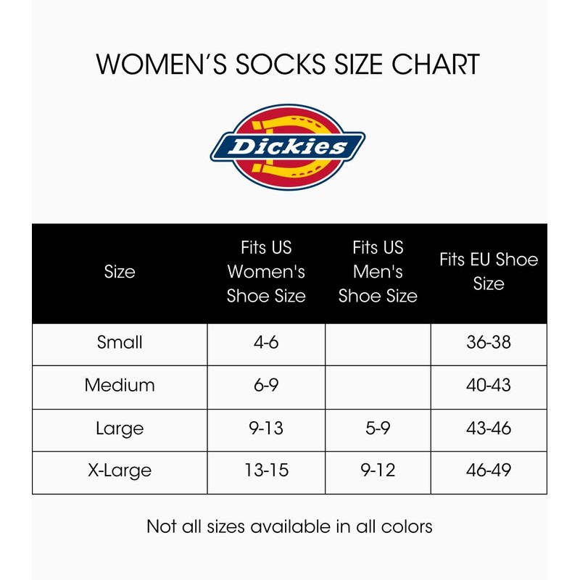580x580 pixels.
Task: Select the X-Large size row label
Action: click(120, 471)
